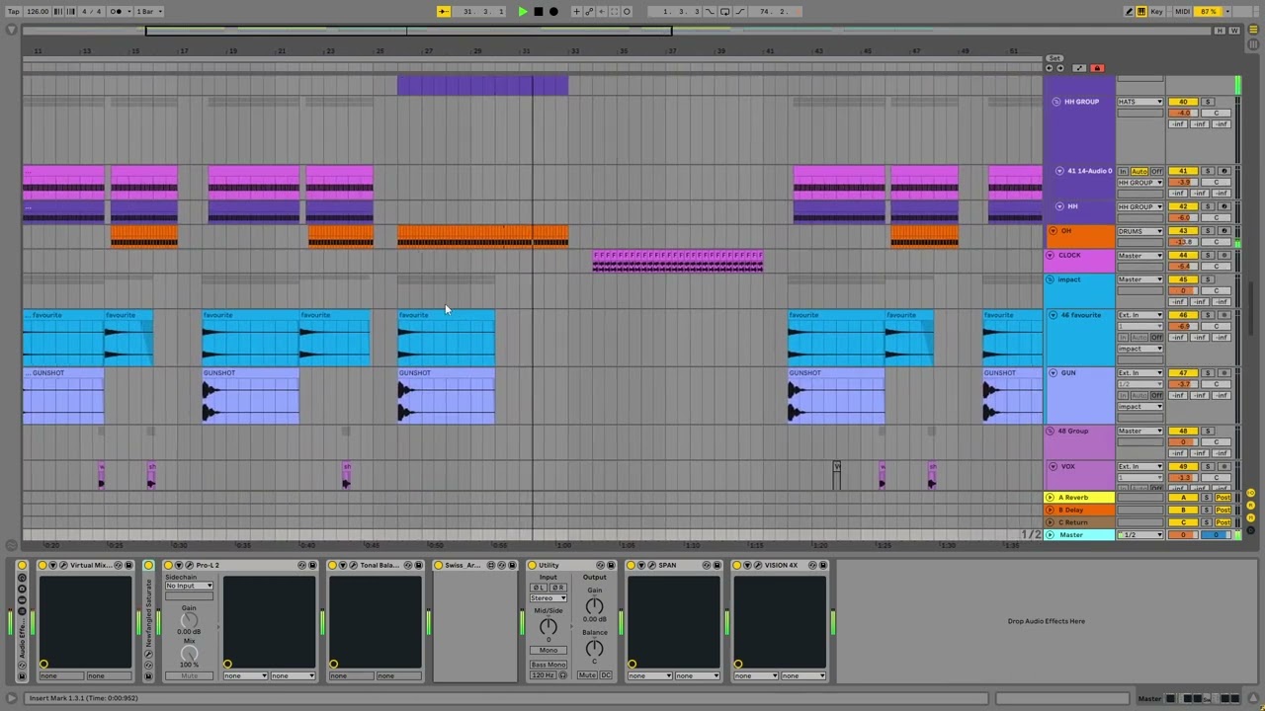This screenshot has height=711, width=1265.
Task: Set track 41 monitoring to Off
Action: click(1157, 172)
